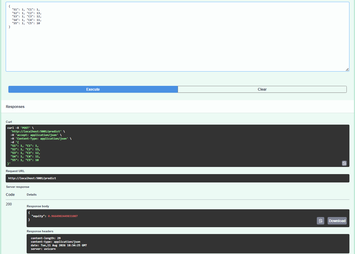The height and width of the screenshot is (254, 359).
Task: Click the 'Content-Type: application/json' curl line
Action: (41, 139)
